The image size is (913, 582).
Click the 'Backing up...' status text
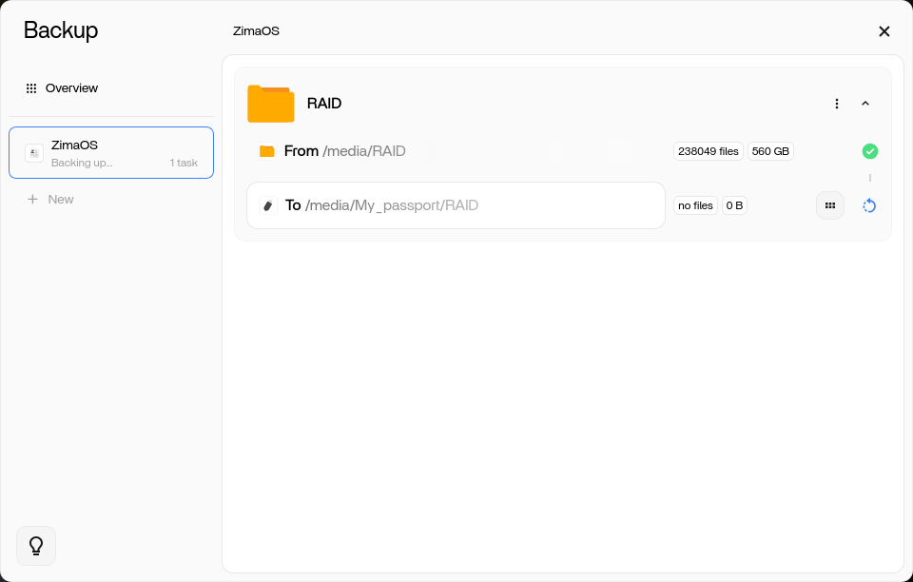82,163
